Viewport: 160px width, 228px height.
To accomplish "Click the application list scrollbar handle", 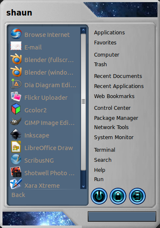I will click(83, 102).
